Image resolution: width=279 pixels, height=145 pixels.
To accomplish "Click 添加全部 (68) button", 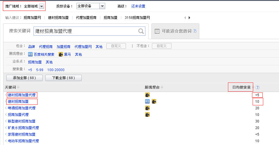I will (24, 78).
